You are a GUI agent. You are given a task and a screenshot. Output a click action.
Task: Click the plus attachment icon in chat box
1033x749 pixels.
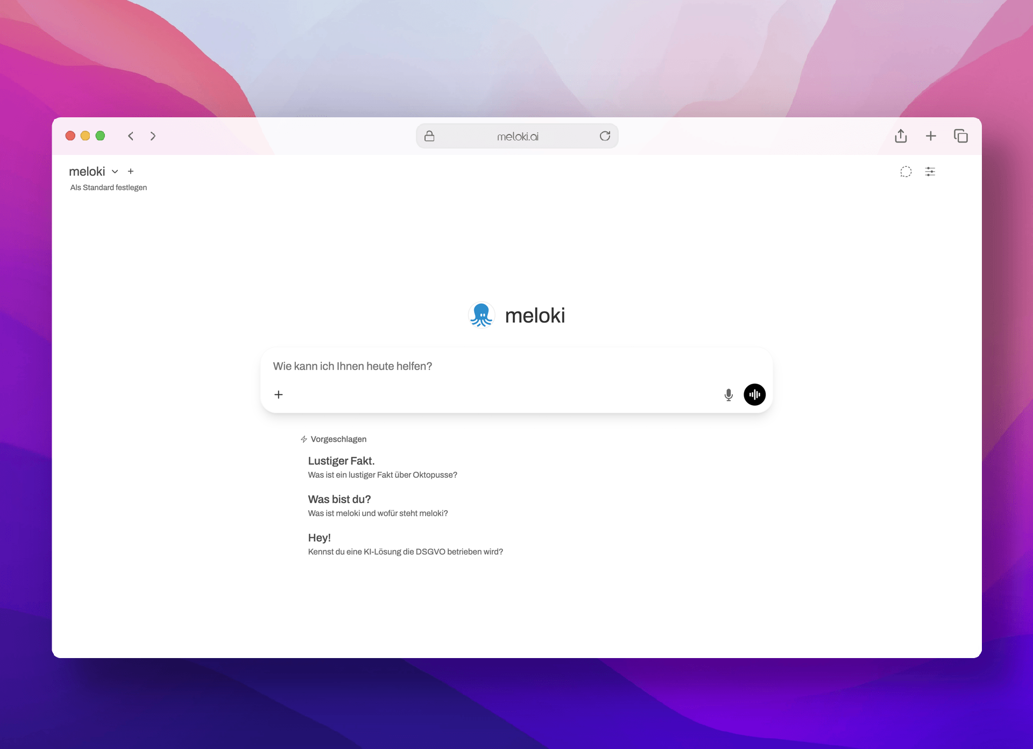pyautogui.click(x=279, y=395)
